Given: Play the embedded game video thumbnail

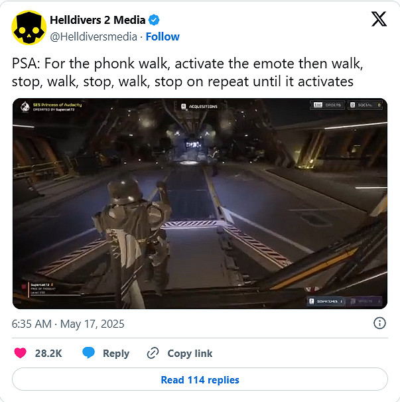Looking at the screenshot, I should 200,204.
